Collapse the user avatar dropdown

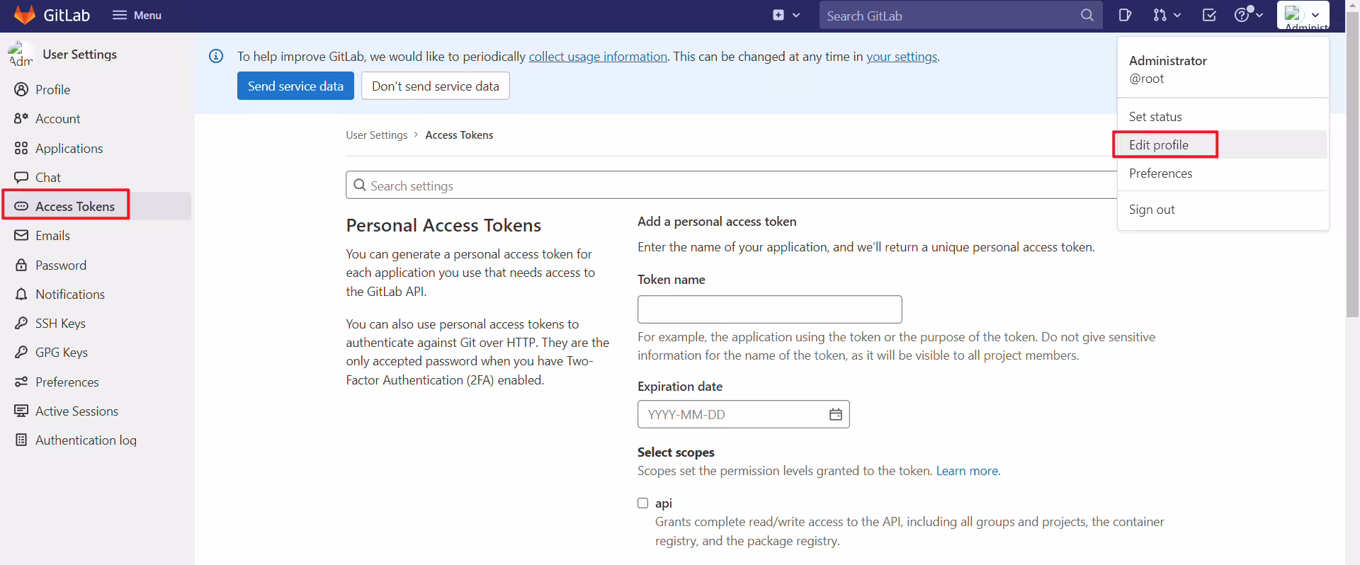[x=1303, y=15]
